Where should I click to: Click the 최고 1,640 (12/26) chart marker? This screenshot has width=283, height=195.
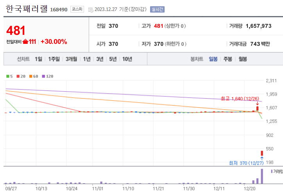click(x=240, y=99)
